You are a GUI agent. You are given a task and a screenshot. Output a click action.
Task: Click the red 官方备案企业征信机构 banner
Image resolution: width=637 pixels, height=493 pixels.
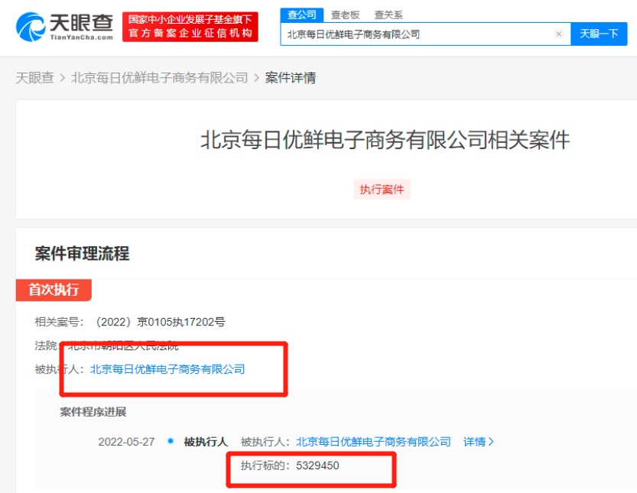point(190,27)
